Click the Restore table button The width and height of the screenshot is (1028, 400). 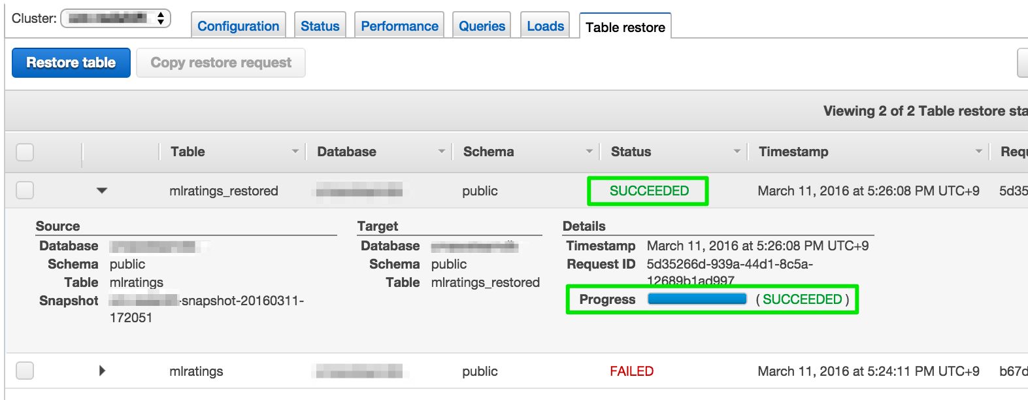tap(71, 63)
